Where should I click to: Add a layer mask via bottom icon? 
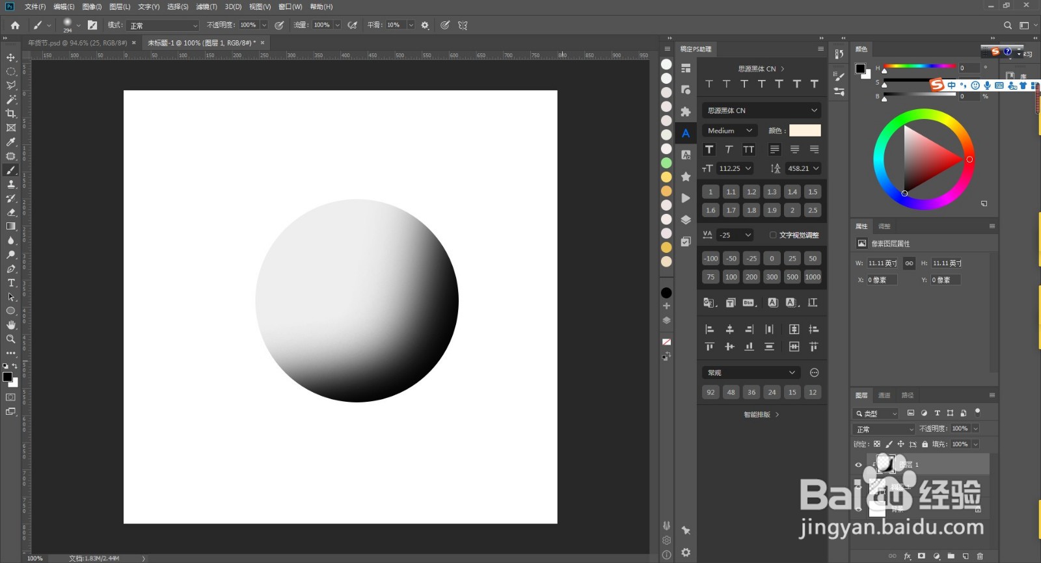(921, 556)
